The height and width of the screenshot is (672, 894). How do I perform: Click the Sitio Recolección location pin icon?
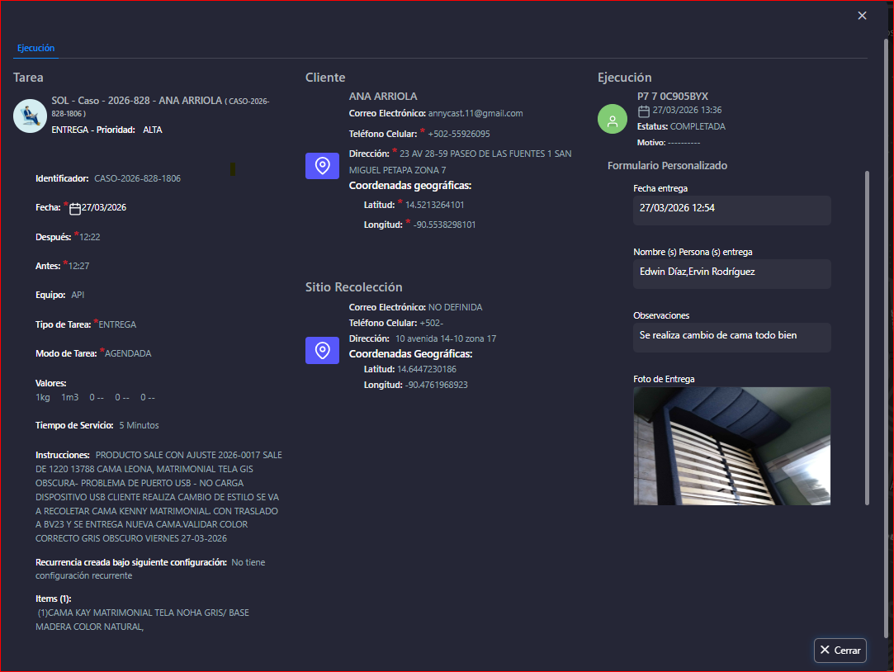(x=323, y=350)
